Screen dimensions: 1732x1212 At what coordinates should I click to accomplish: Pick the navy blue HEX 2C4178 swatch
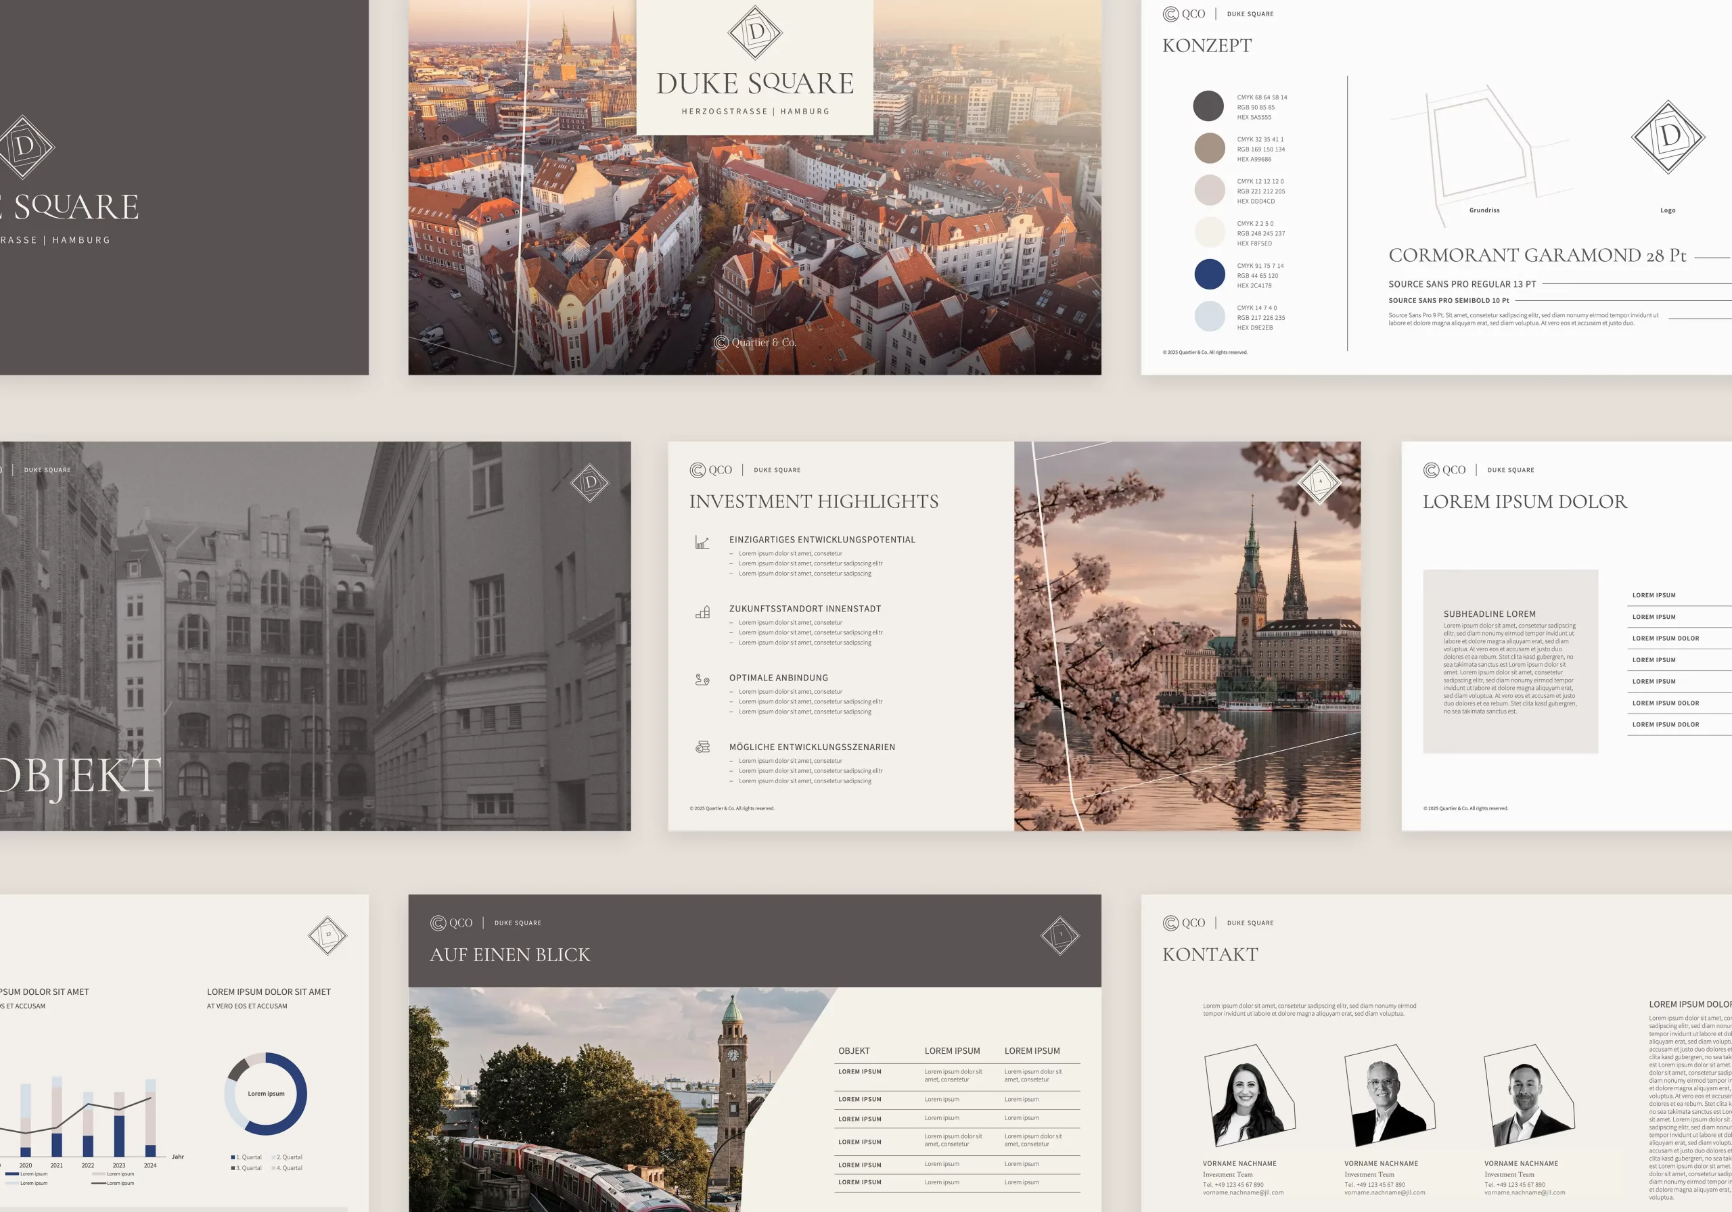click(x=1209, y=274)
